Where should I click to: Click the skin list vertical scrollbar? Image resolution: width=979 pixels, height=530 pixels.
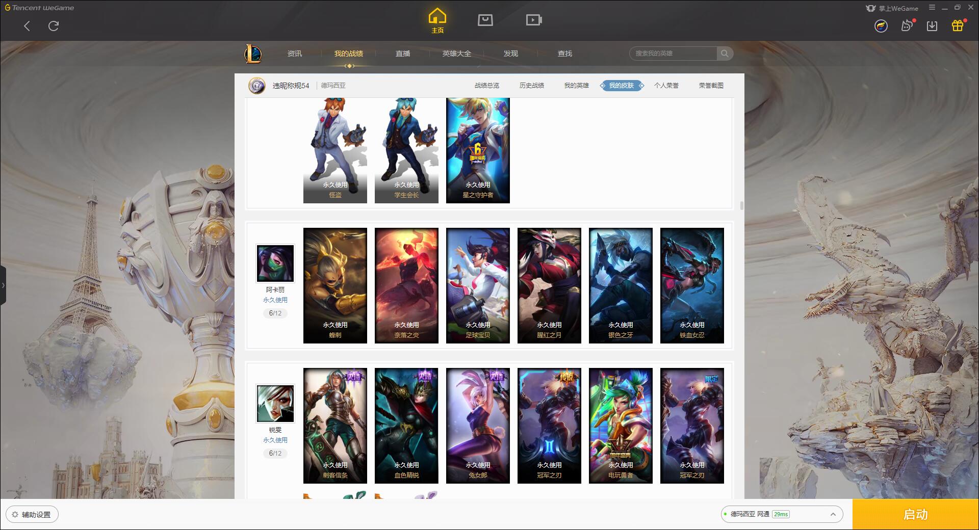click(x=741, y=205)
